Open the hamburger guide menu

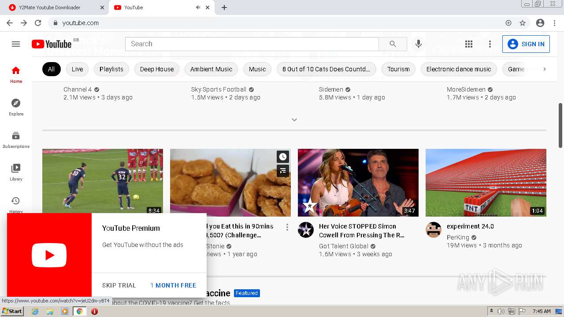coord(16,44)
